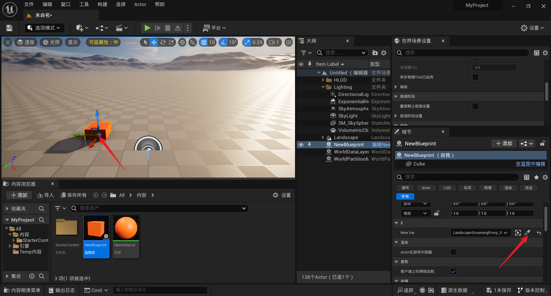The image size is (551, 296).
Task: Uncheck 客户端上的网络加载 checkbox
Action: tap(453, 271)
